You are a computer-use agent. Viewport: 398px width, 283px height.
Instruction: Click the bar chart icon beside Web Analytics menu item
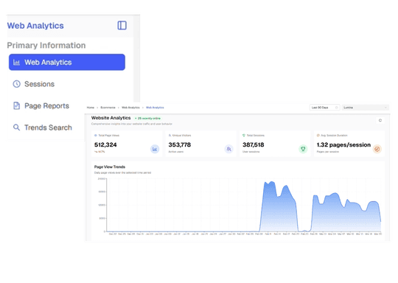[16, 62]
